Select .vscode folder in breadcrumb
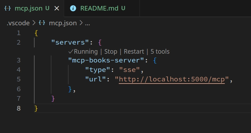 tap(18, 23)
